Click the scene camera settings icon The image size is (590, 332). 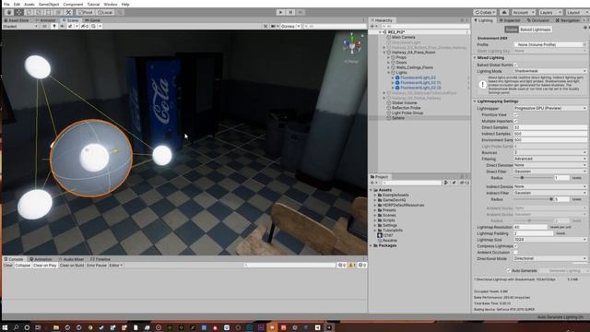(274, 27)
